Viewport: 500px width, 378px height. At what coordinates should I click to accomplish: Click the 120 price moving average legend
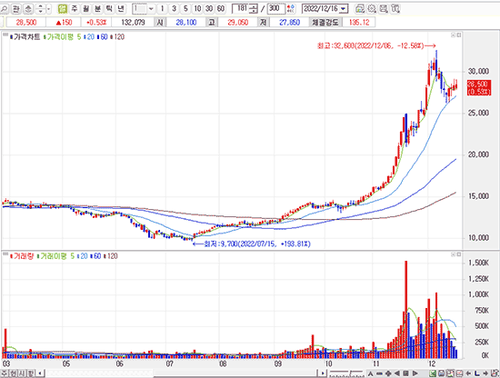[117, 37]
